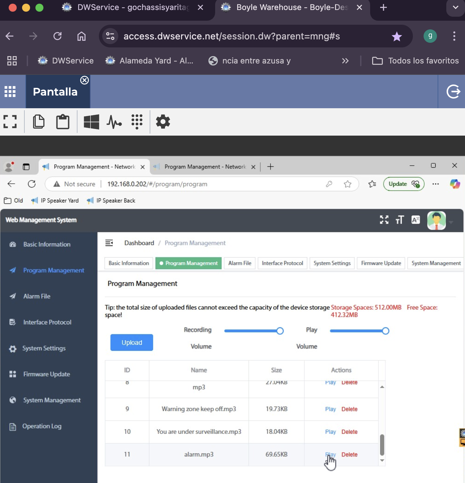Click Edge favorites star icon
This screenshot has width=465, height=483.
pyautogui.click(x=348, y=184)
